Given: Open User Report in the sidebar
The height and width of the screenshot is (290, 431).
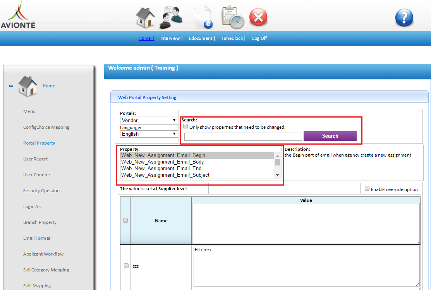Looking at the screenshot, I should tap(36, 159).
